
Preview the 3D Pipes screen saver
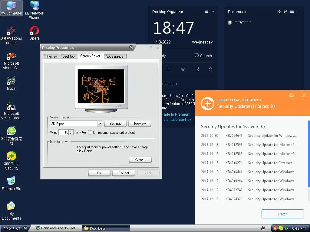(140, 124)
